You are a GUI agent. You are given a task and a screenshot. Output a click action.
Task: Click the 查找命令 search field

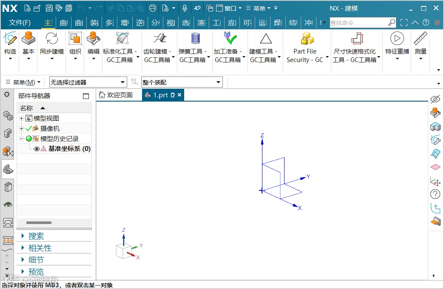[x=362, y=23]
